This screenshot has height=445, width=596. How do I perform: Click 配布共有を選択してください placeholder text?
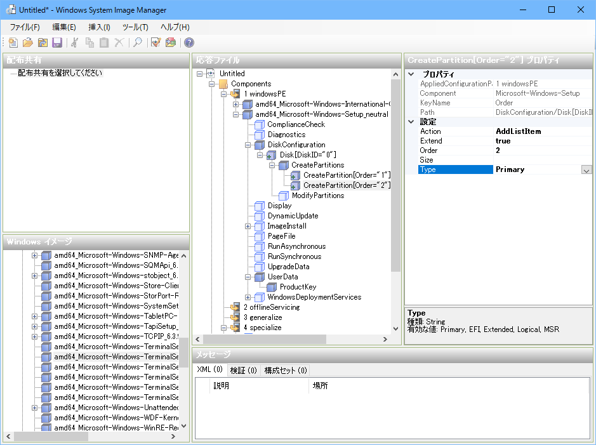click(60, 73)
